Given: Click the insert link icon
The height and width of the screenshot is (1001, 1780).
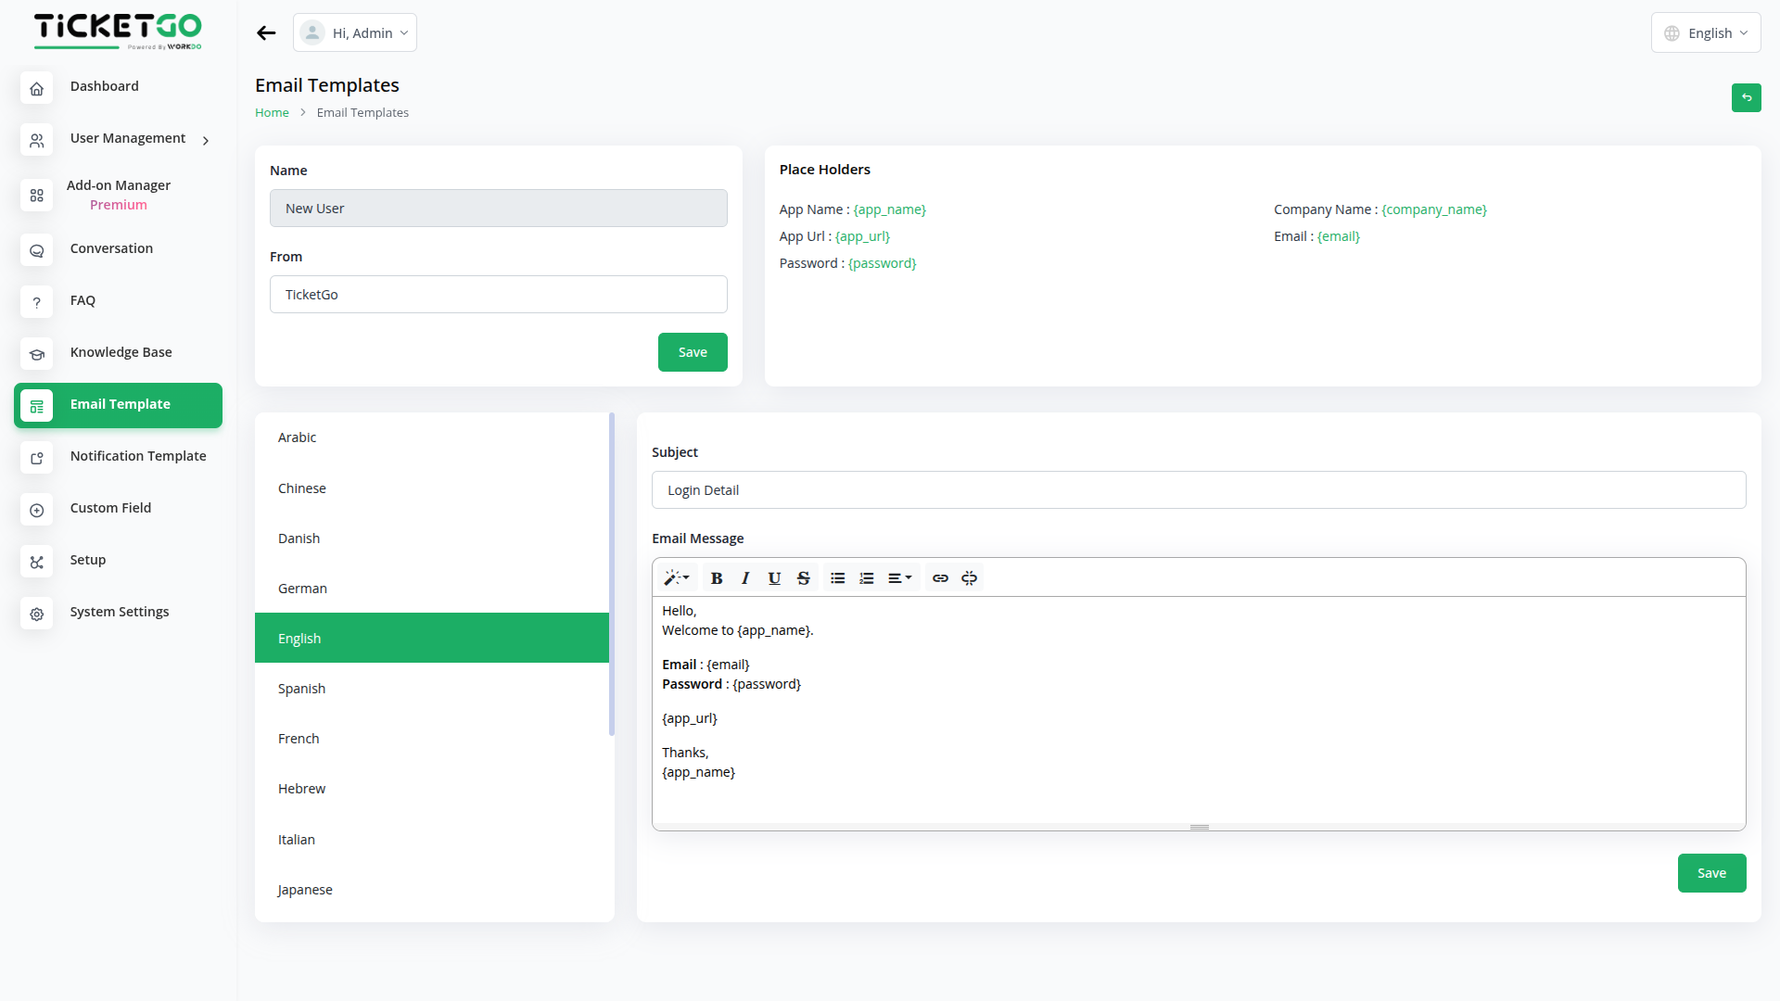Looking at the screenshot, I should click(940, 578).
